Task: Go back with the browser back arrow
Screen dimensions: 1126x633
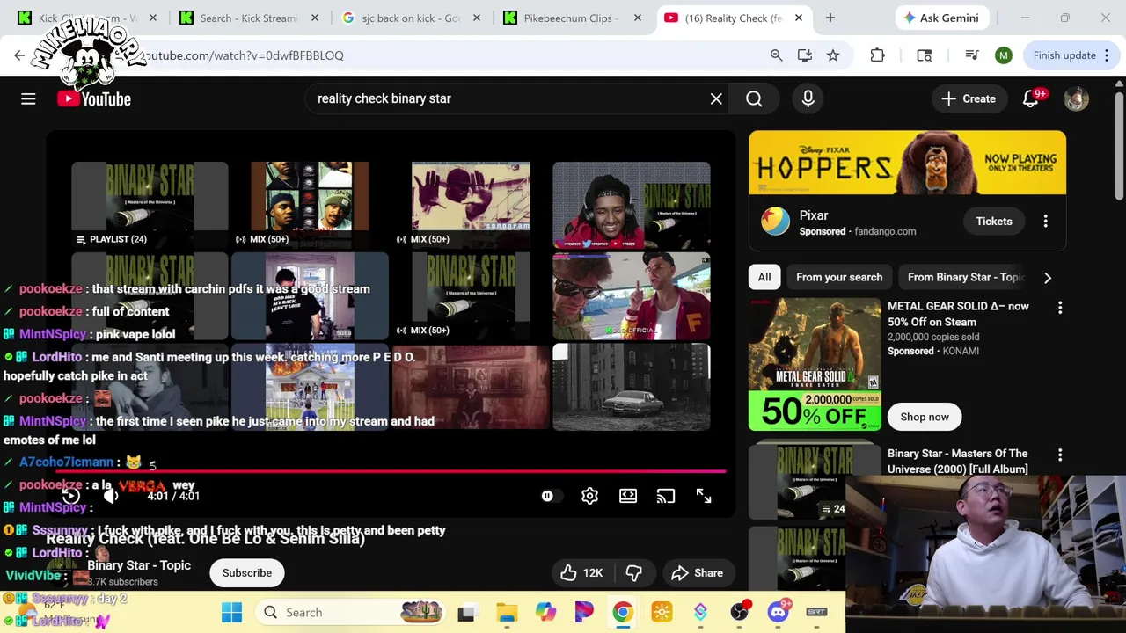Action: tap(19, 55)
